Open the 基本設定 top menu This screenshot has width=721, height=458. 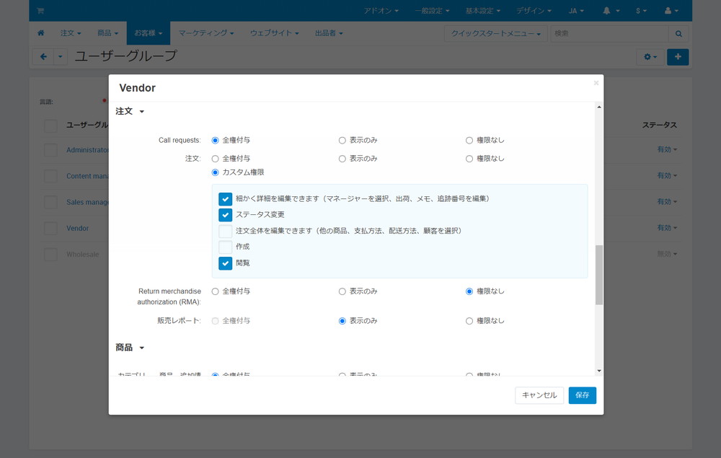tap(483, 11)
